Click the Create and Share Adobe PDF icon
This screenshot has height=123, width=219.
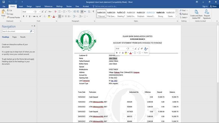(196, 12)
